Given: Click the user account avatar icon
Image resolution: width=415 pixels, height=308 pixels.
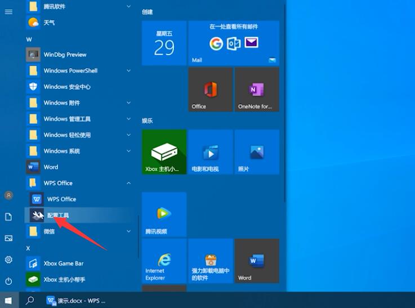Looking at the screenshot, I should pos(8,195).
